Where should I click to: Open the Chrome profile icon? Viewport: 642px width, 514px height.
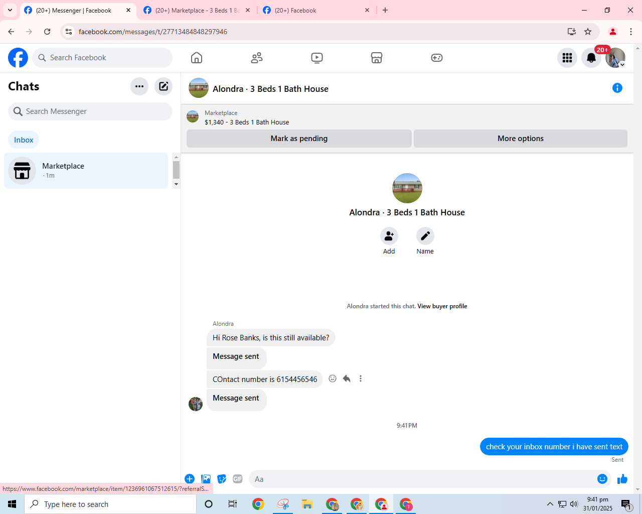click(613, 32)
